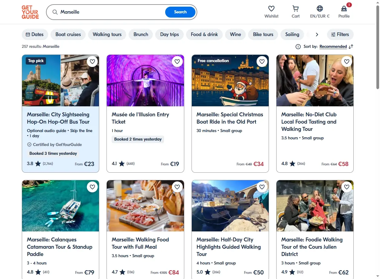Image resolution: width=380 pixels, height=279 pixels.
Task: Open the Filters panel button
Action: 340,35
